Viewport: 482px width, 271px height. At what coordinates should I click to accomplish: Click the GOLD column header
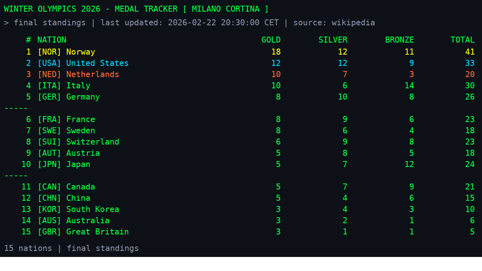tap(271, 40)
